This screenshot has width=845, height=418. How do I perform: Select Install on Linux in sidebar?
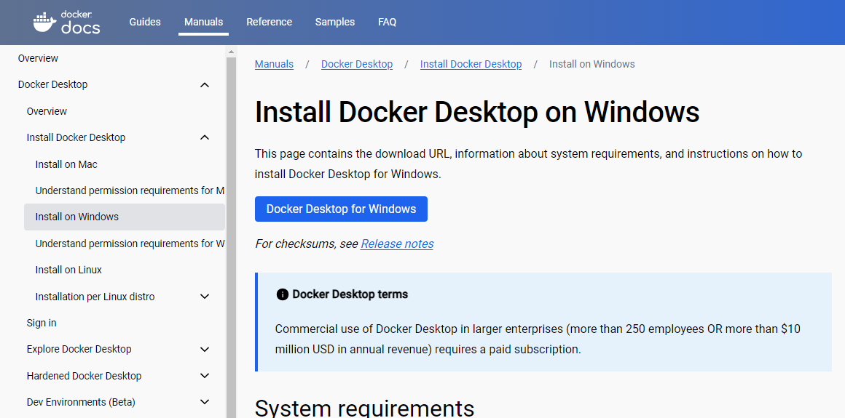click(x=68, y=270)
